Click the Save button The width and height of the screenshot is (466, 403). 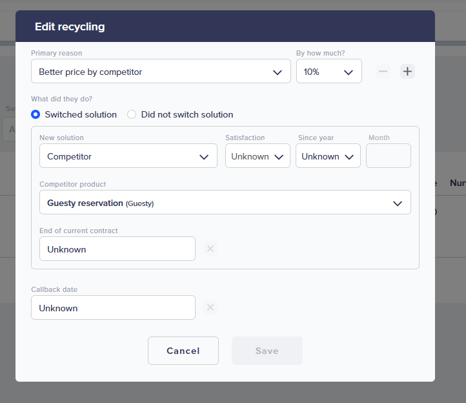click(x=267, y=351)
